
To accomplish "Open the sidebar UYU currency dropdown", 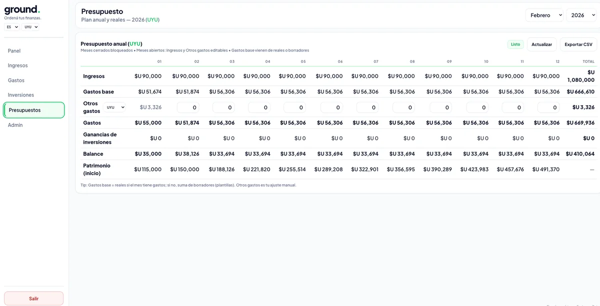I will click(30, 27).
